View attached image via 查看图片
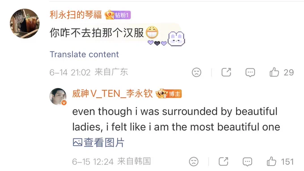 [98, 142]
